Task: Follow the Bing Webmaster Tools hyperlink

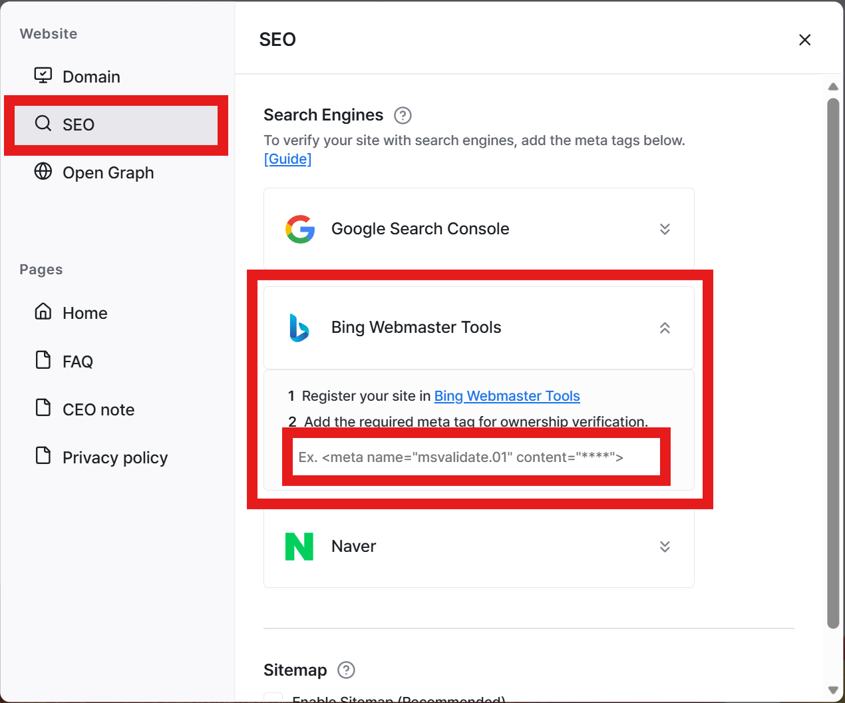Action: click(507, 396)
